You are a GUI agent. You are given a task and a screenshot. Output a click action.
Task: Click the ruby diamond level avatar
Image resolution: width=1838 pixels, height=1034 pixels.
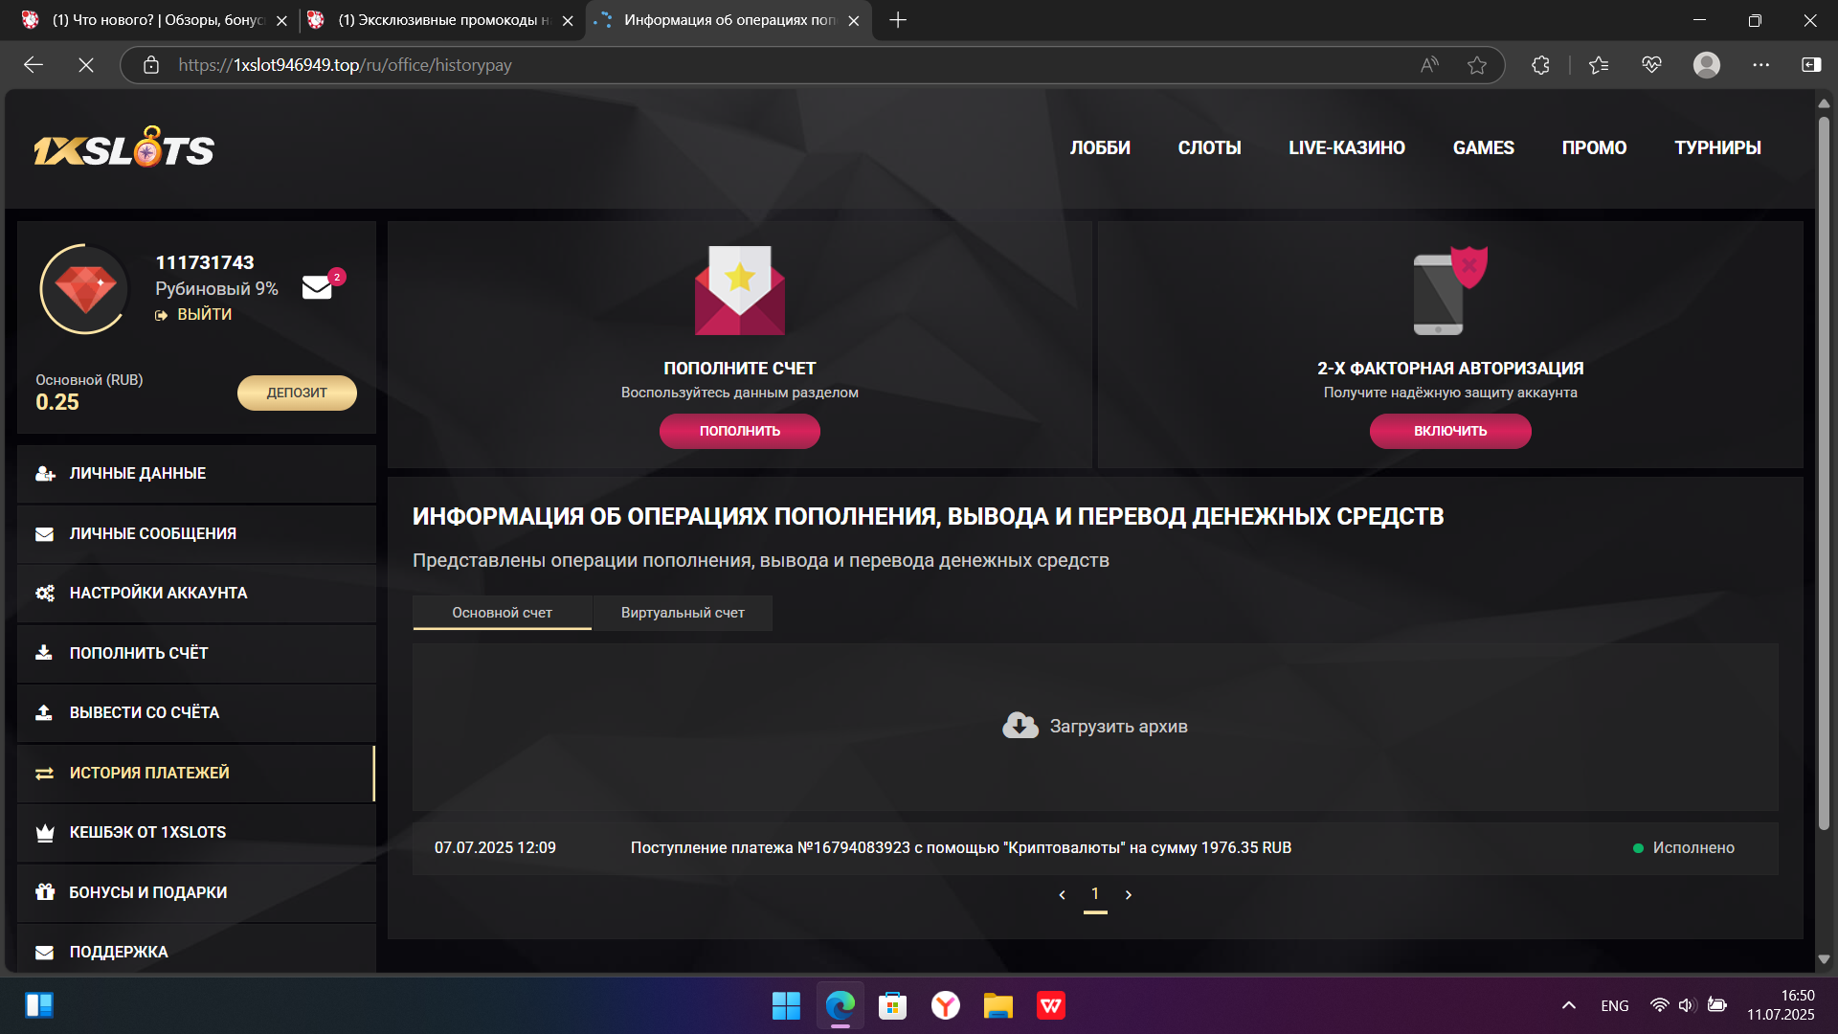(x=84, y=288)
